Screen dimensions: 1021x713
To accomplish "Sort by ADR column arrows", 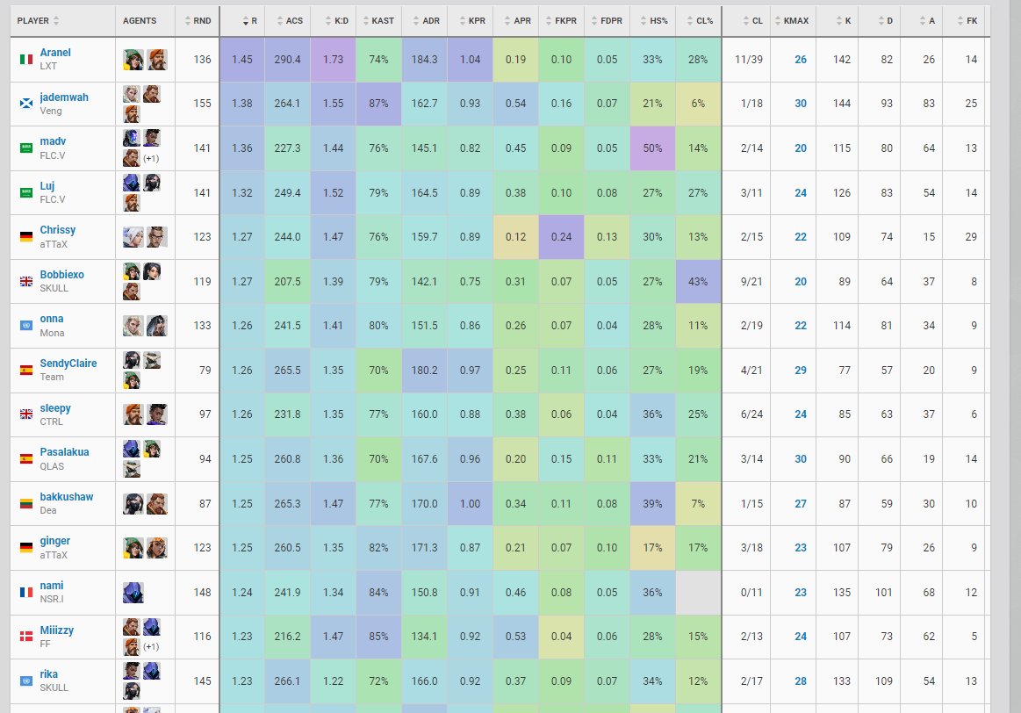I will pos(416,21).
